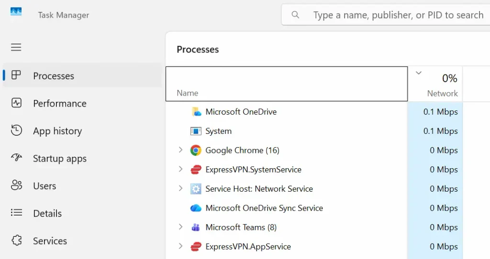Image resolution: width=490 pixels, height=259 pixels.
Task: Click the System process icon
Action: pyautogui.click(x=196, y=131)
